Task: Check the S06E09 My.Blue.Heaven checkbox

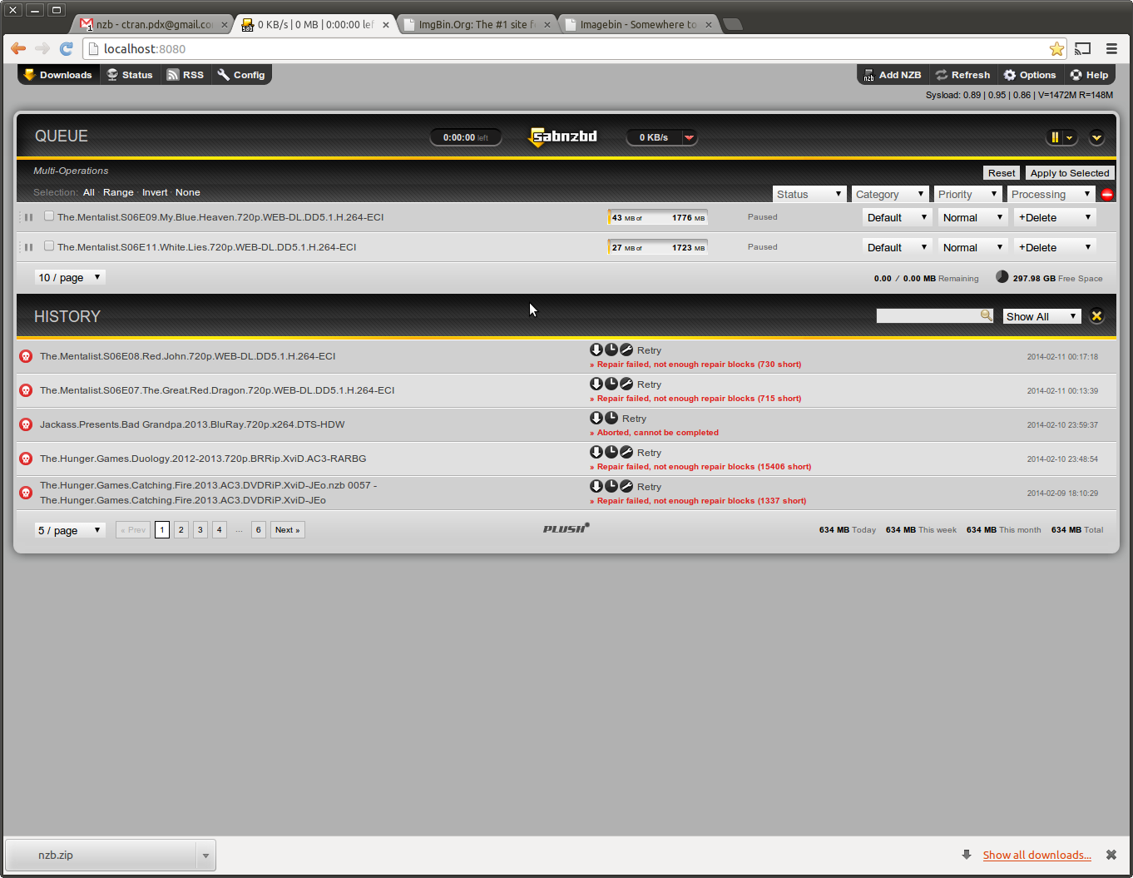Action: (49, 216)
